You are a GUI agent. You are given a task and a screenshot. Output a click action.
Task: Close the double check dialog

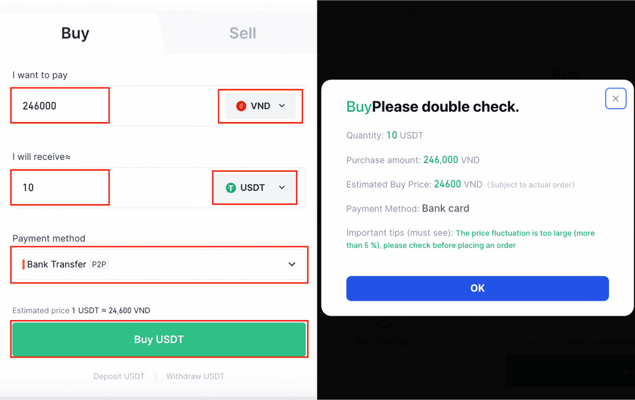click(x=615, y=99)
